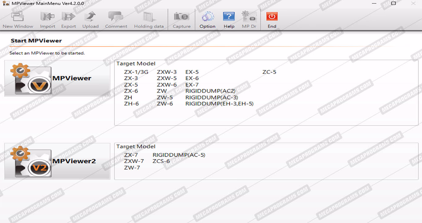
Task: Click the ZW-6 model entry
Action: tap(165, 104)
